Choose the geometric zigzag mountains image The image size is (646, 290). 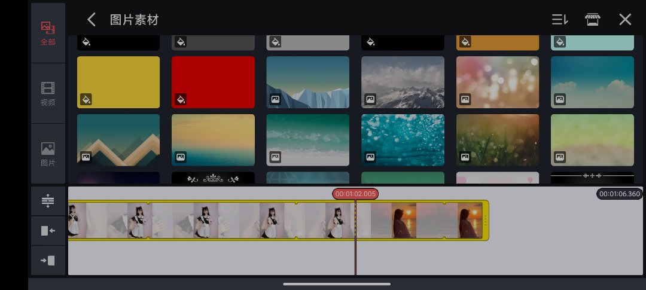click(x=118, y=140)
